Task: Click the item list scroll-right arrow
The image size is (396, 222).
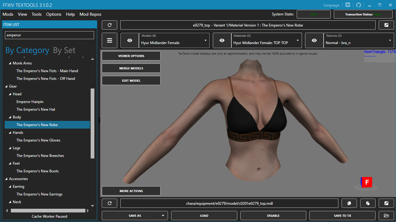Action: 88,211
